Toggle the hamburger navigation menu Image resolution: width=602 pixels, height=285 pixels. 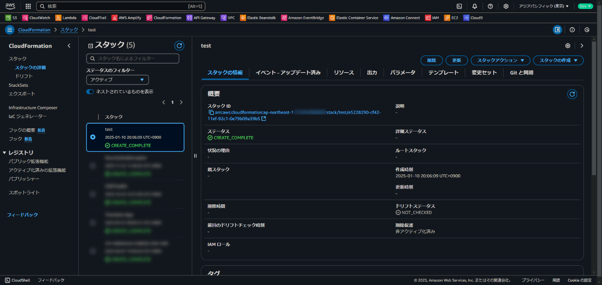9,30
